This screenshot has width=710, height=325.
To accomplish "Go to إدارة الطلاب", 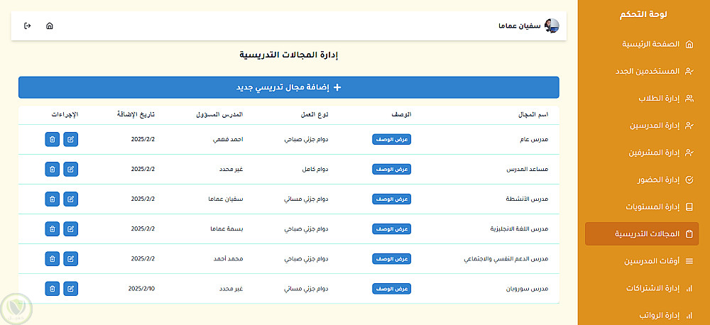I will click(642, 99).
